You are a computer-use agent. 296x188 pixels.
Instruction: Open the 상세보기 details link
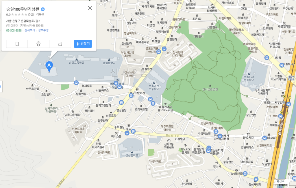[29, 30]
